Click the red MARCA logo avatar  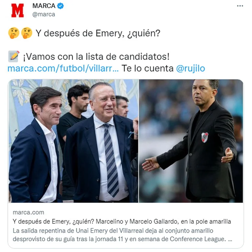[x=17, y=10]
